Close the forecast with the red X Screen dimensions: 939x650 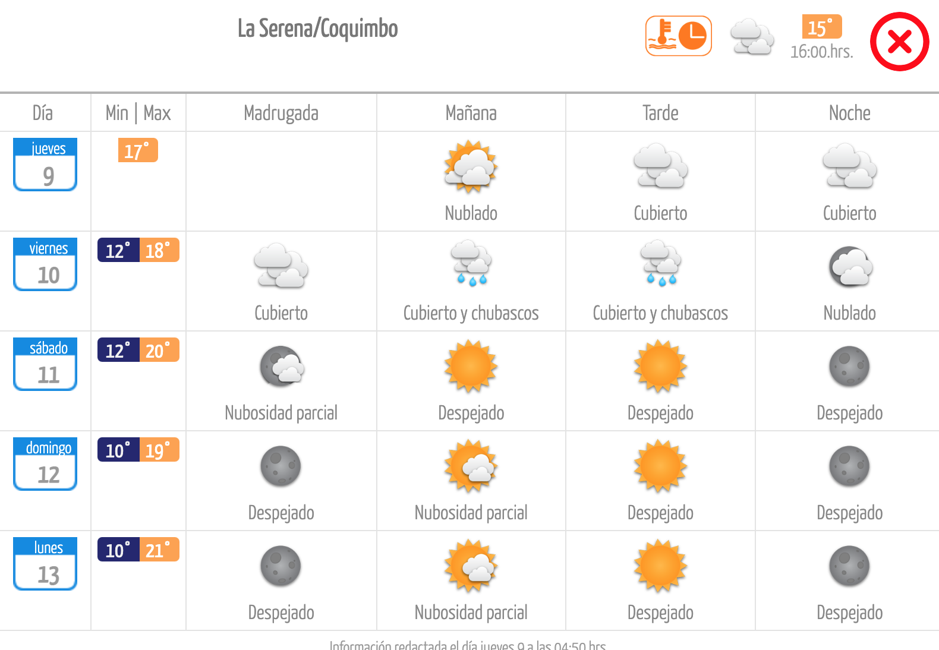(899, 42)
